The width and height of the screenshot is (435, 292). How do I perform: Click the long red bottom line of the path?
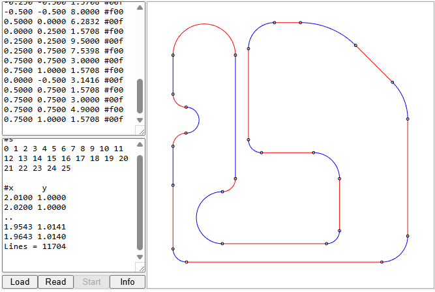point(284,262)
